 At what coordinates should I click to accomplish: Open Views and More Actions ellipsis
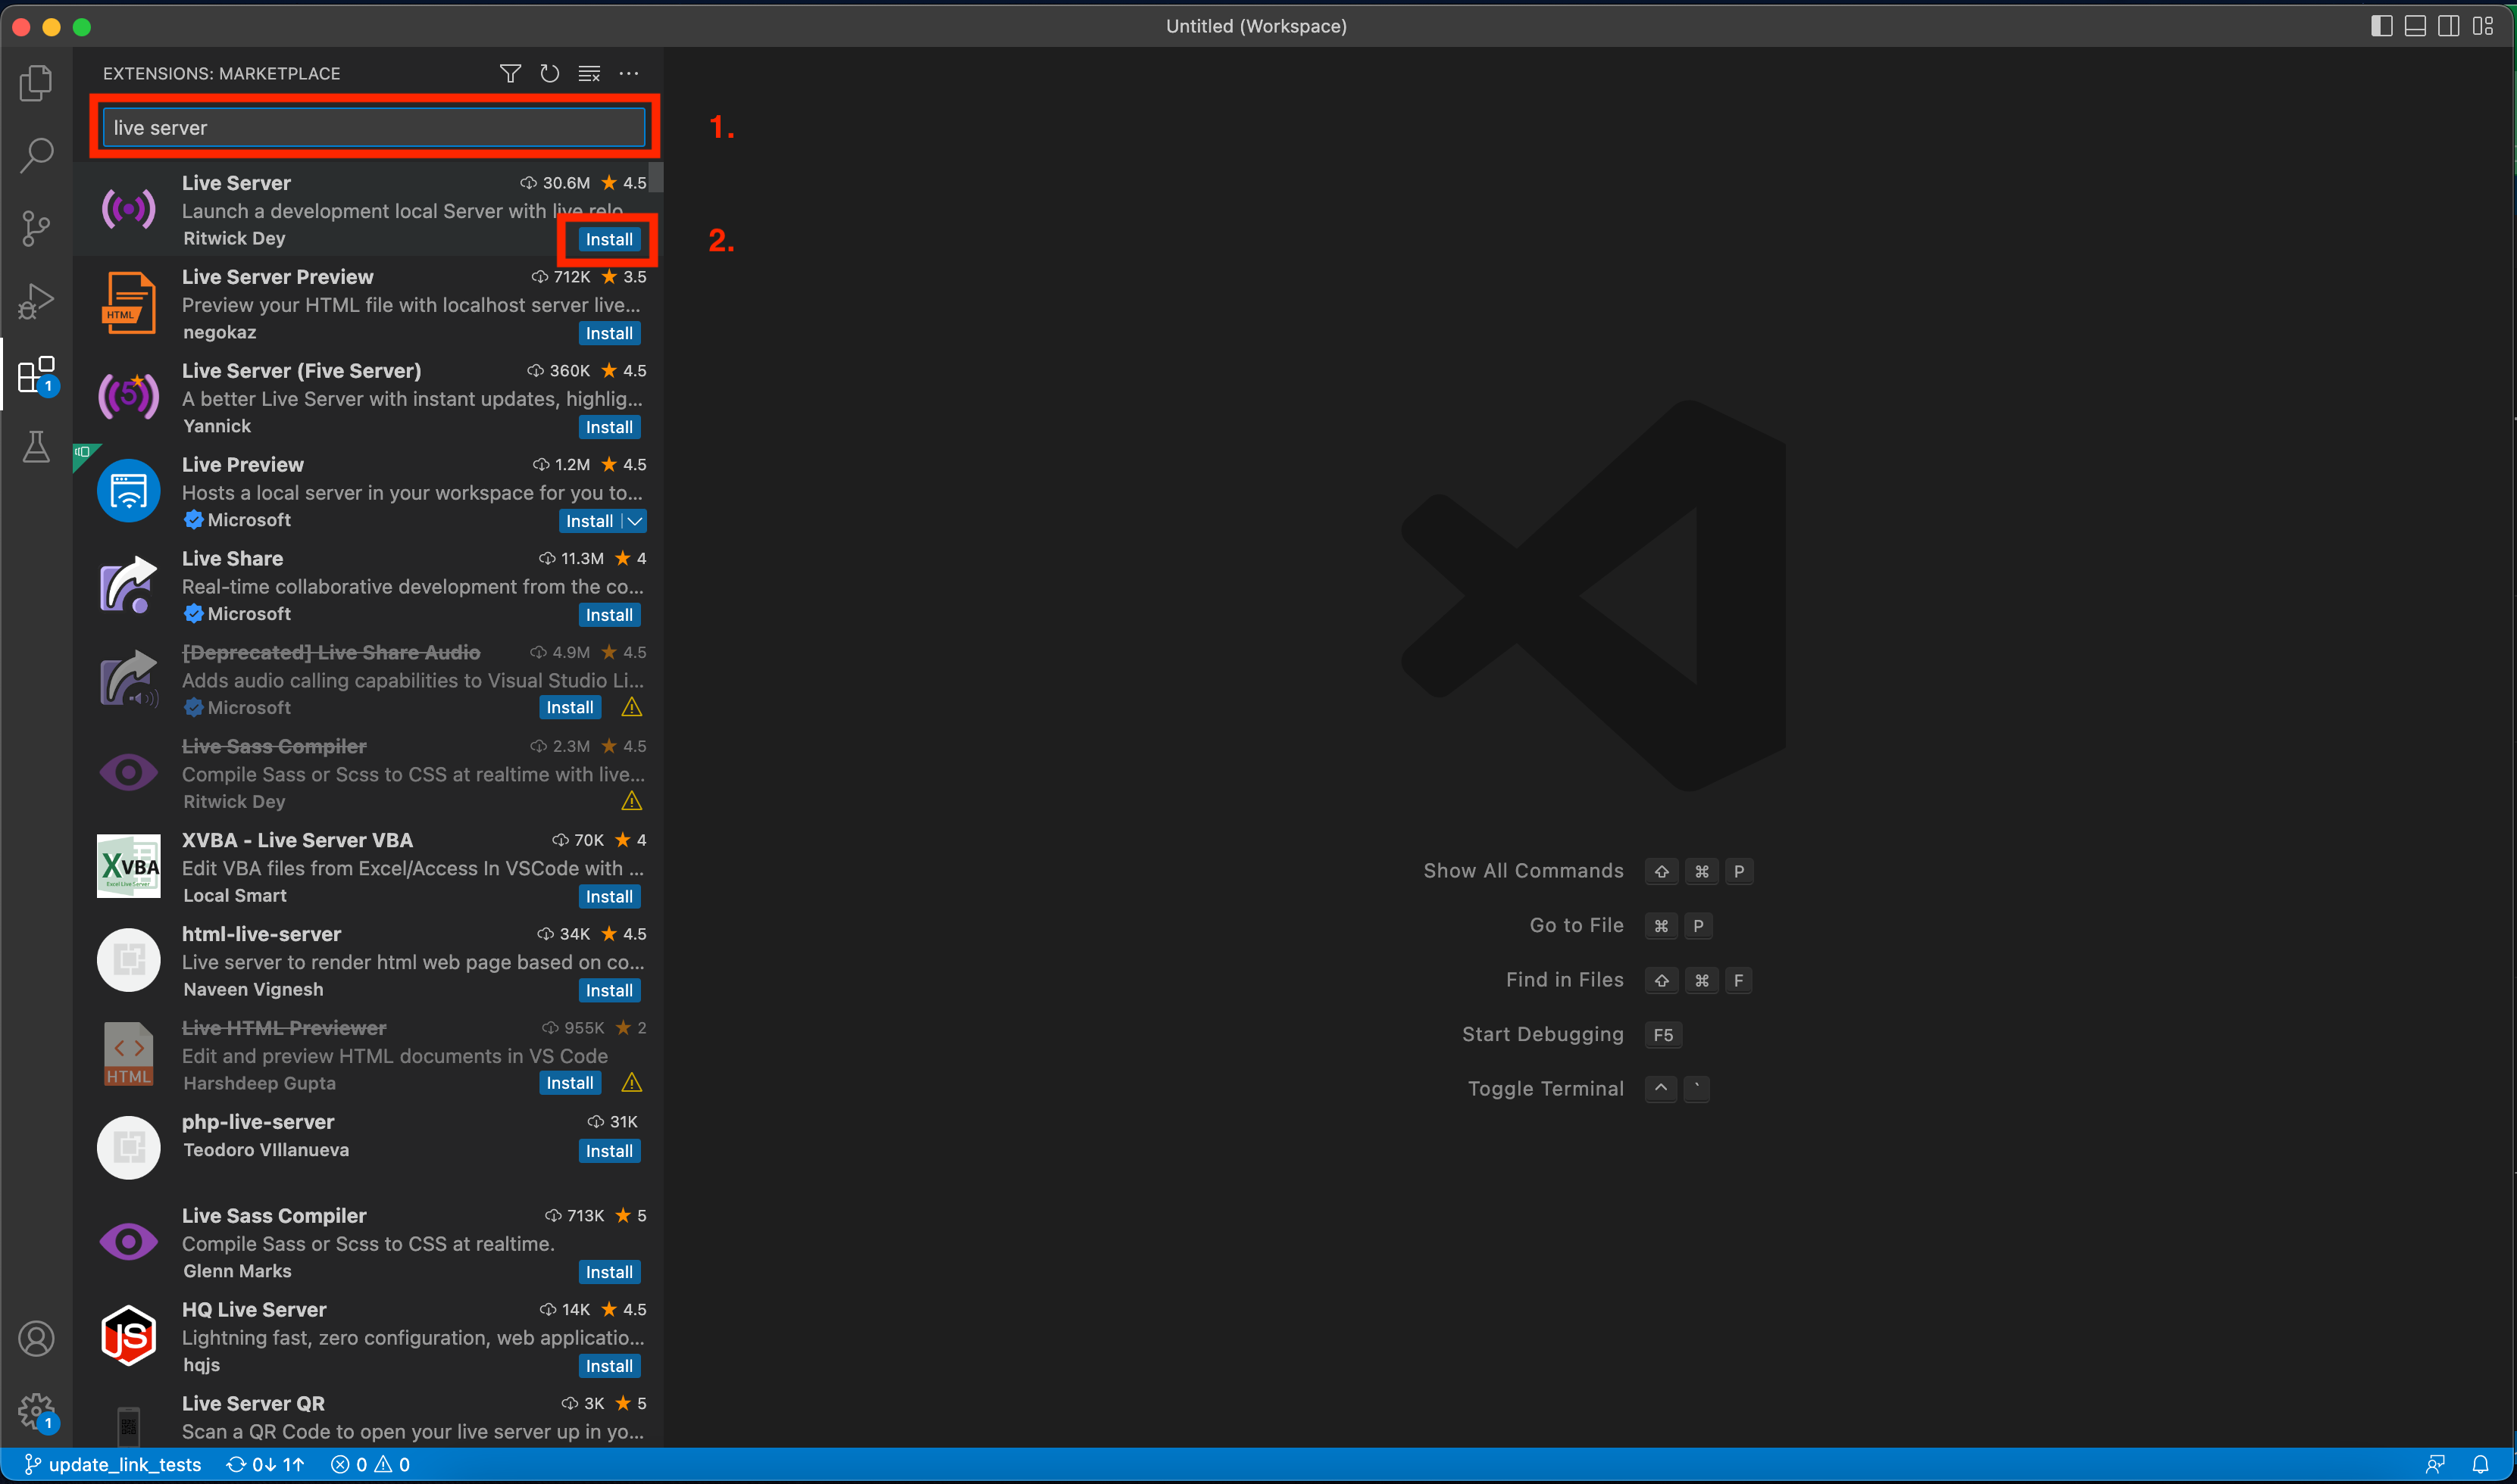coord(628,73)
